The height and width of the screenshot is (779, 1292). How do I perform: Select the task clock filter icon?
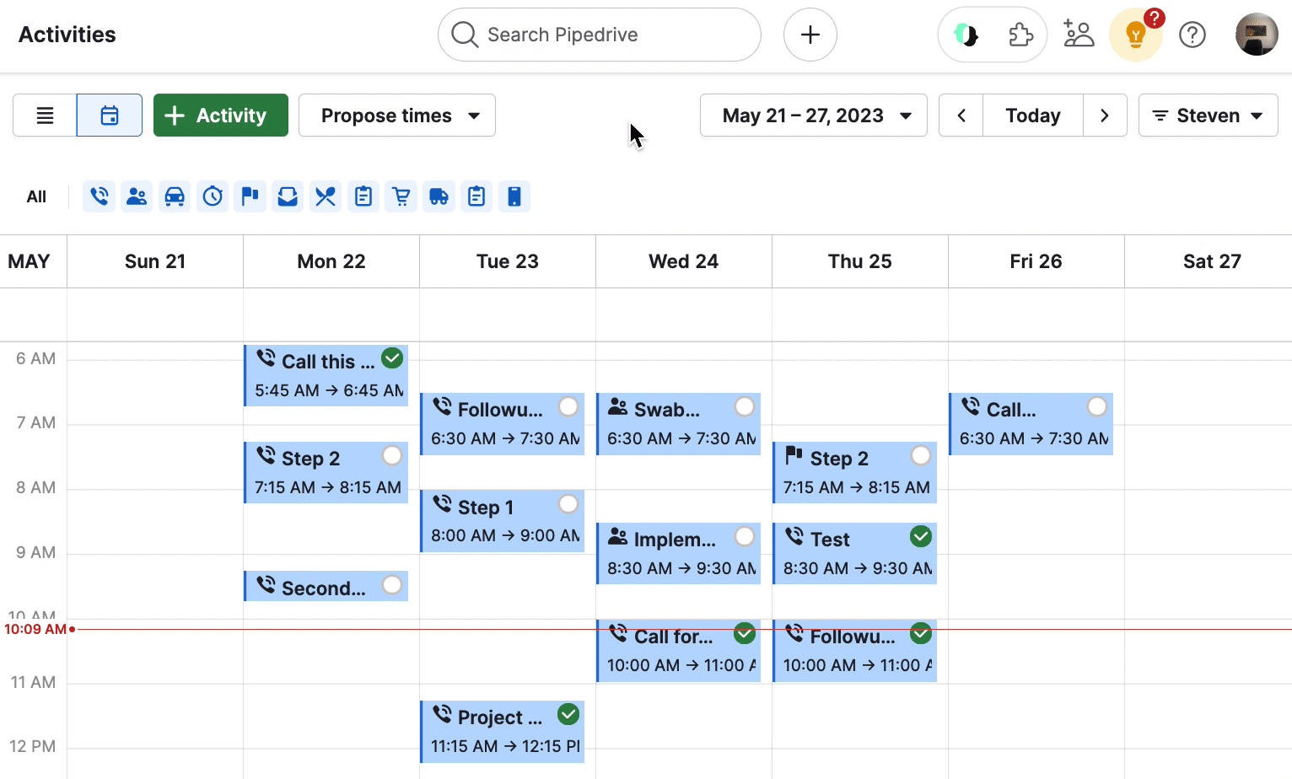pyautogui.click(x=212, y=196)
